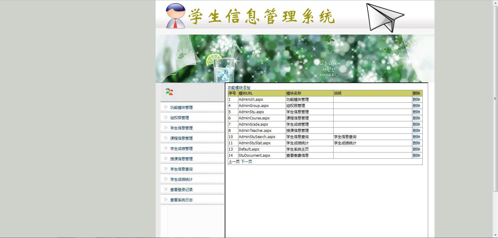498x238 pixels.
Task: Open 查看系统日志 in sidebar menu
Action: click(x=181, y=200)
